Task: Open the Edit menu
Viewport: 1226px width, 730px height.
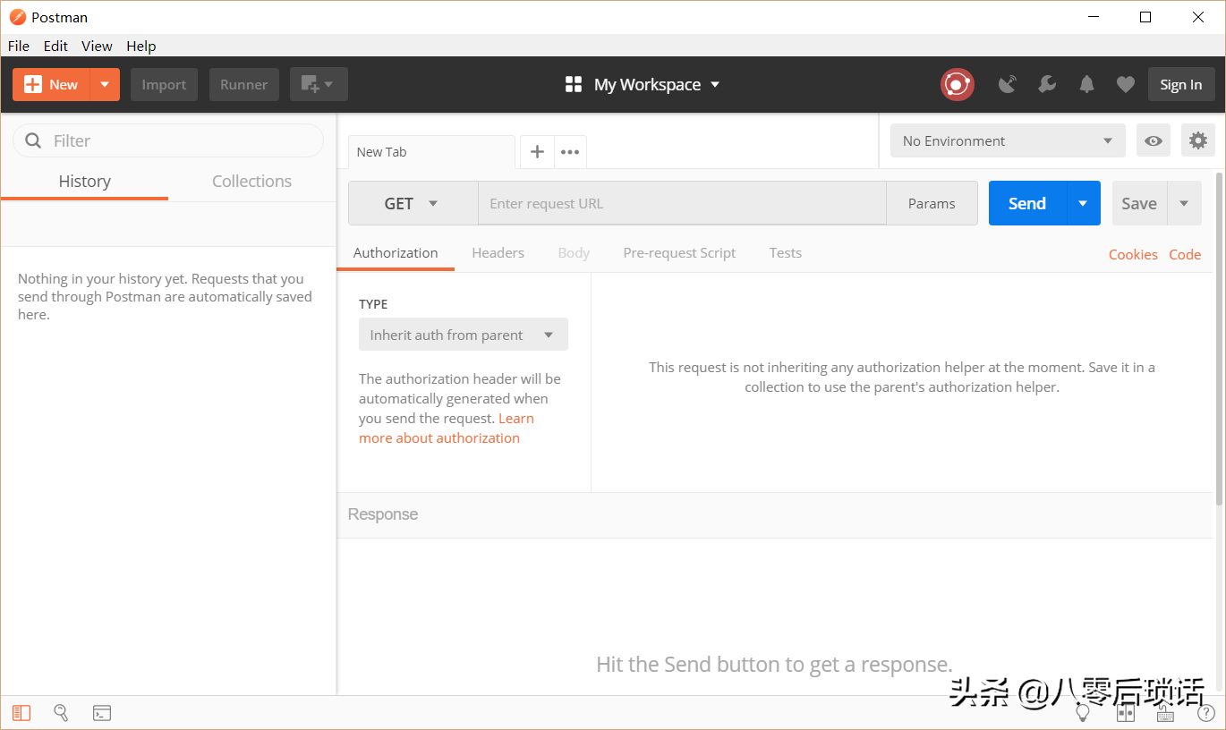Action: point(55,46)
